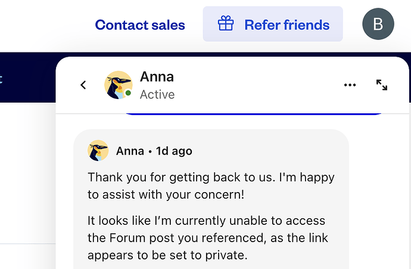The width and height of the screenshot is (411, 269).
Task: Click the cut-off text at the left edge
Action: tap(2, 78)
